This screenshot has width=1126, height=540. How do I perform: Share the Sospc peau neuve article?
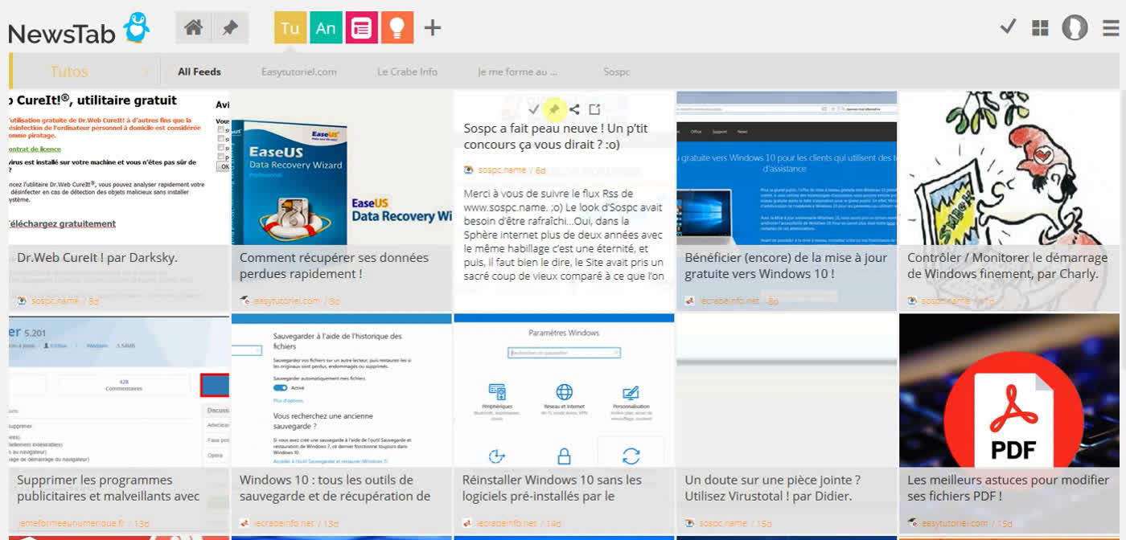[x=574, y=109]
